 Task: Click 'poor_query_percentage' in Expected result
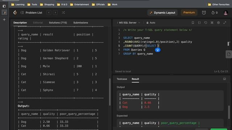tap(179, 123)
